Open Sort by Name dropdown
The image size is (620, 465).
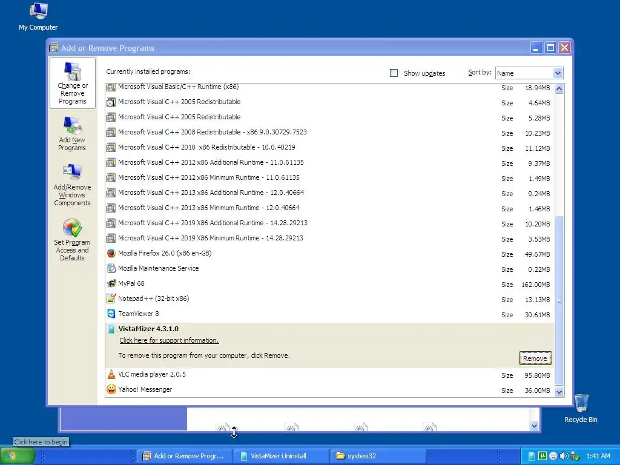[x=529, y=73]
